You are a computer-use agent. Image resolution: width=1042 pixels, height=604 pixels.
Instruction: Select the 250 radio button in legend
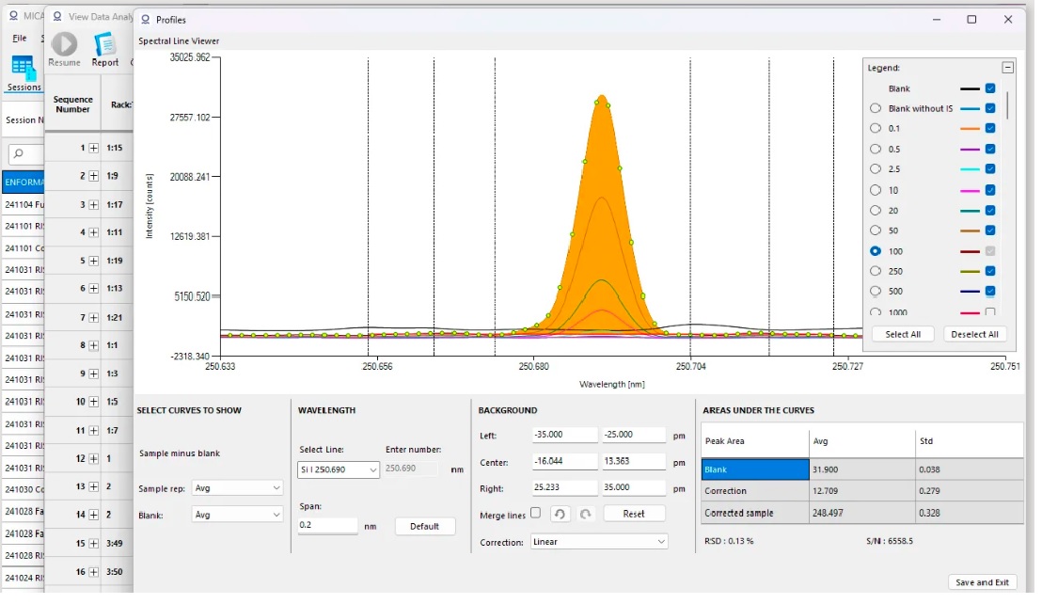tap(876, 271)
